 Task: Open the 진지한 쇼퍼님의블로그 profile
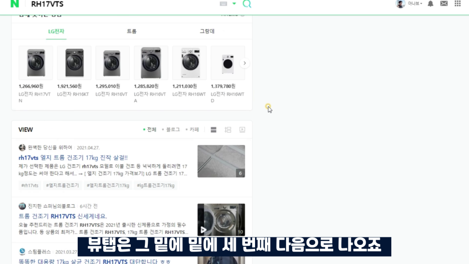point(52,206)
